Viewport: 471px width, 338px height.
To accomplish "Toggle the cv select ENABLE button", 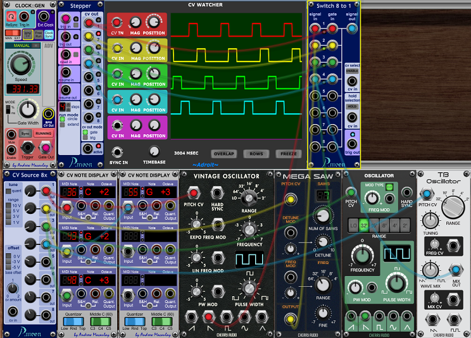I will point(352,71).
